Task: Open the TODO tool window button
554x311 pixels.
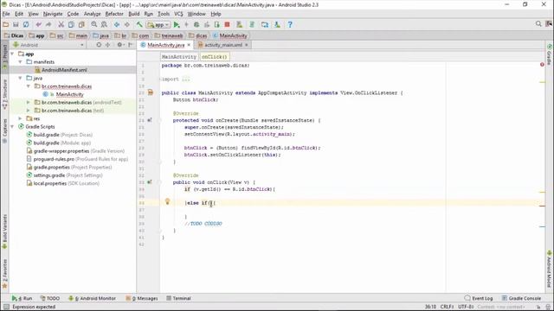Action: (x=50, y=298)
